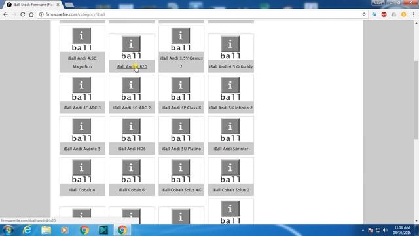Select the iBall Stock Firmware browser tab
This screenshot has width=419, height=236.
31,5
